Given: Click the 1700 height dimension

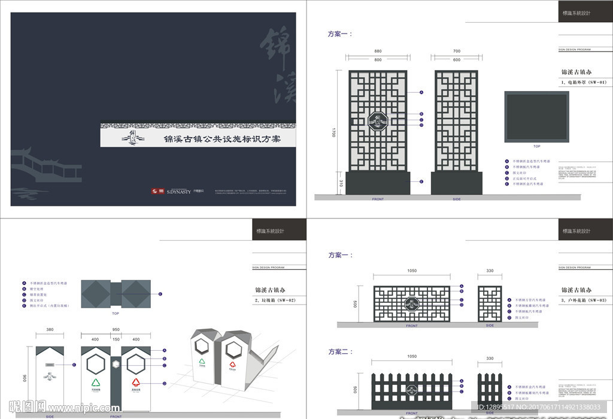Looking at the screenshot, I should (x=334, y=132).
